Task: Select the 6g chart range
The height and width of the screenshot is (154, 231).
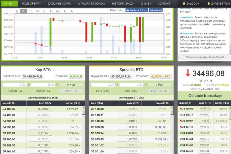Action: point(24,11)
